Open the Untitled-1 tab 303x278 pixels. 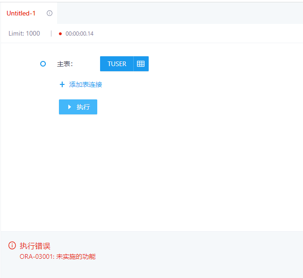point(21,13)
